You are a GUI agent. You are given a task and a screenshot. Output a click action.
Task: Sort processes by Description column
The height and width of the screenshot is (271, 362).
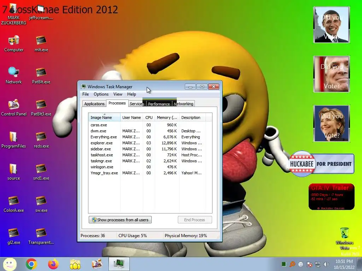192,117
